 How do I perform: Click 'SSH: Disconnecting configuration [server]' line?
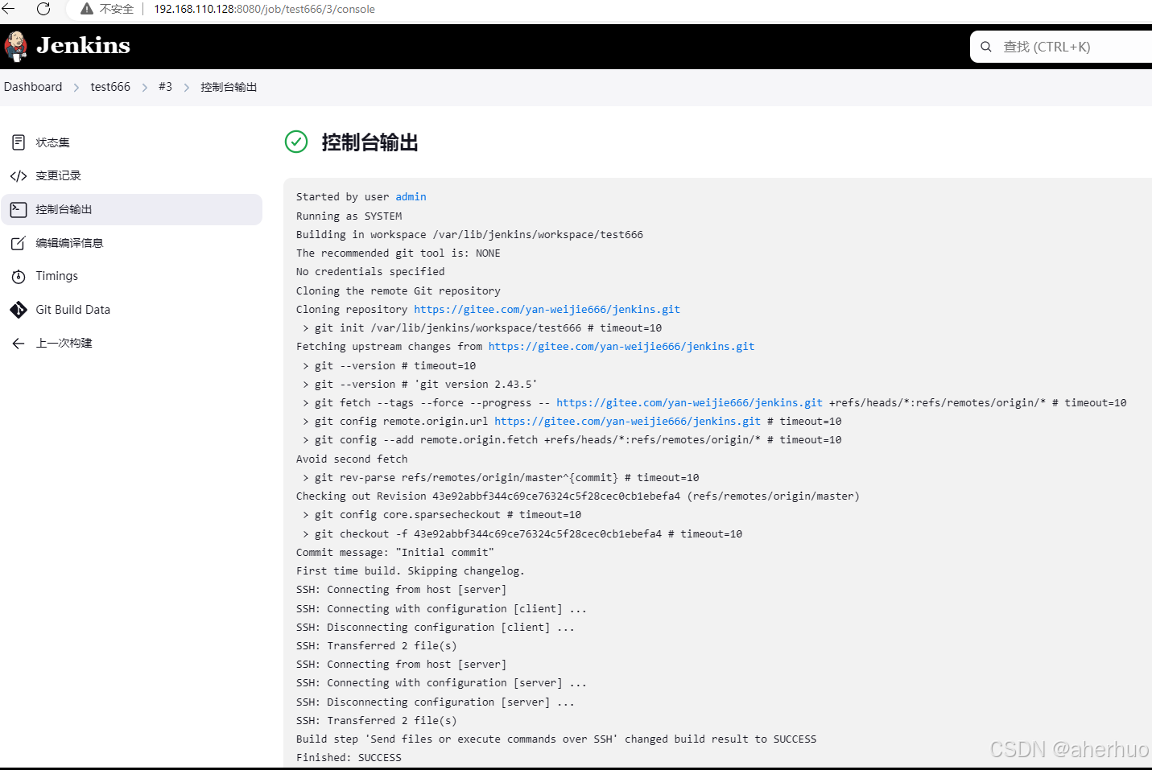click(436, 702)
